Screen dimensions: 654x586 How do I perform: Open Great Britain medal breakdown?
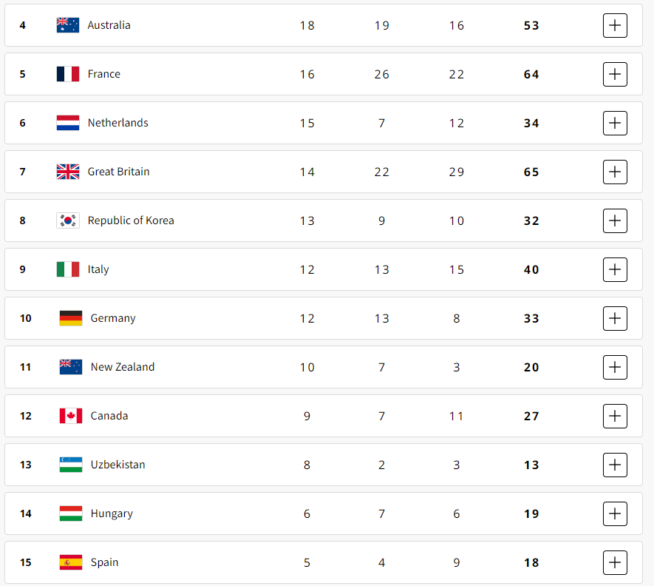pos(615,172)
